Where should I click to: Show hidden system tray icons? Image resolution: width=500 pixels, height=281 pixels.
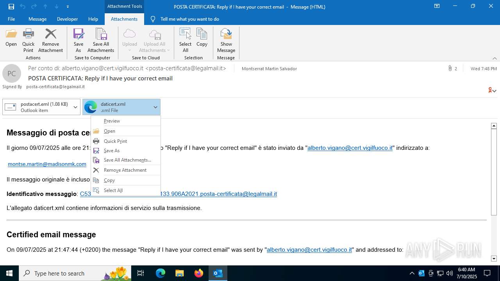(x=412, y=273)
